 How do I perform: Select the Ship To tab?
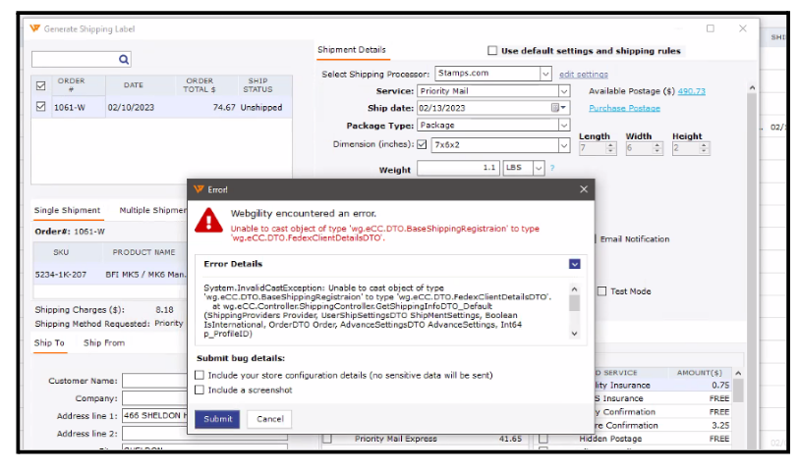pyautogui.click(x=49, y=342)
